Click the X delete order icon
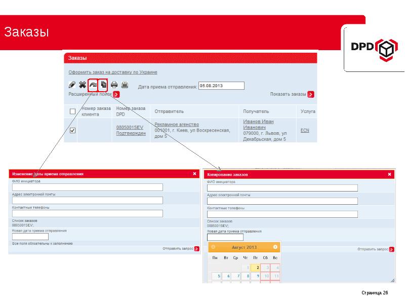Image resolution: width=405 pixels, height=304 pixels. click(82, 85)
